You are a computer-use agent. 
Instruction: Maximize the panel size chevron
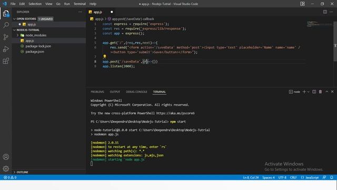coord(326,91)
